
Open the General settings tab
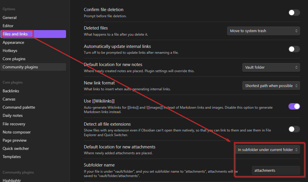coord(10,18)
